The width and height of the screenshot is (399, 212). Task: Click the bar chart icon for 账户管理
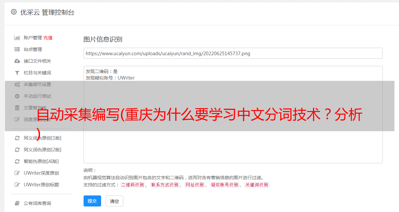17,38
